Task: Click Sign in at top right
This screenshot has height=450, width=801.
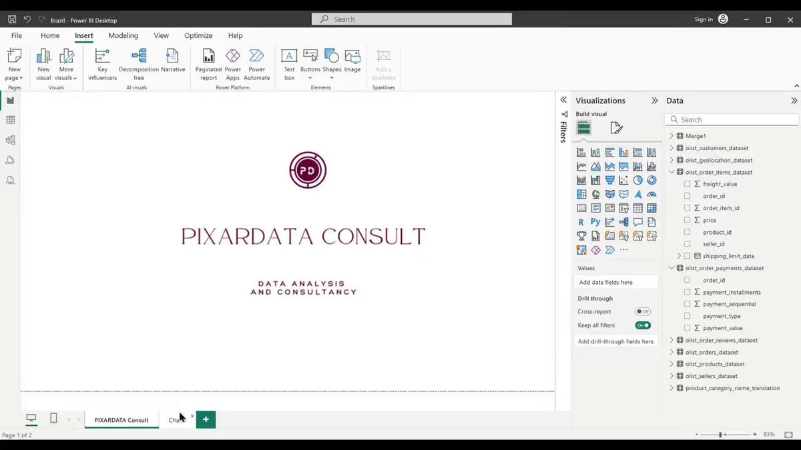Action: (x=704, y=19)
